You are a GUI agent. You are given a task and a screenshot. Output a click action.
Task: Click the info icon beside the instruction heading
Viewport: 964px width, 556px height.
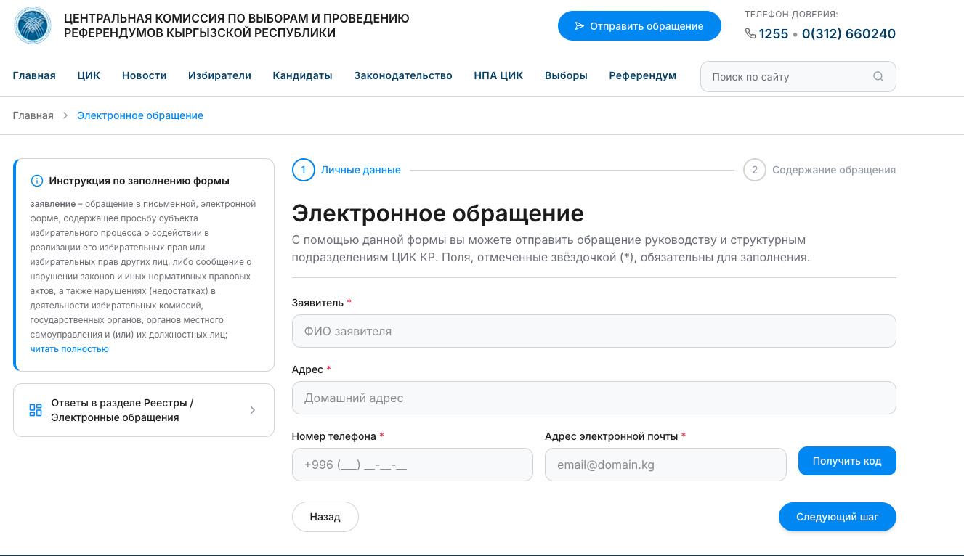(x=36, y=181)
